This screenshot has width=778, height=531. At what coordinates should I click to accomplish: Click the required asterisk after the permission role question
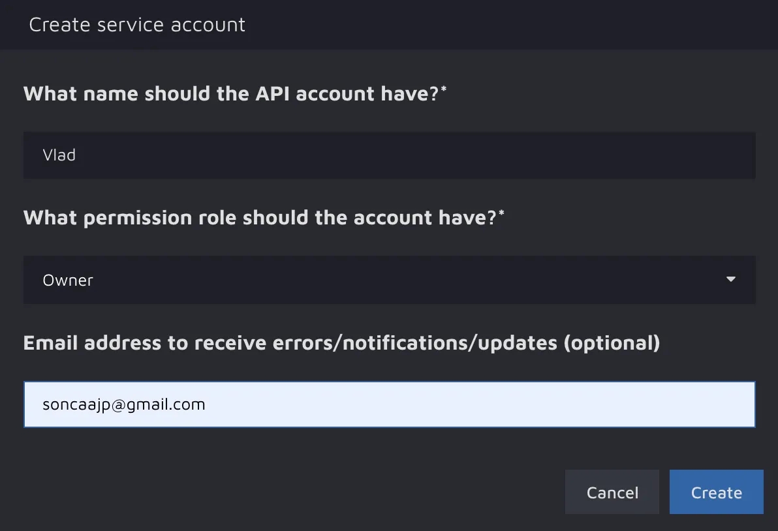501,213
